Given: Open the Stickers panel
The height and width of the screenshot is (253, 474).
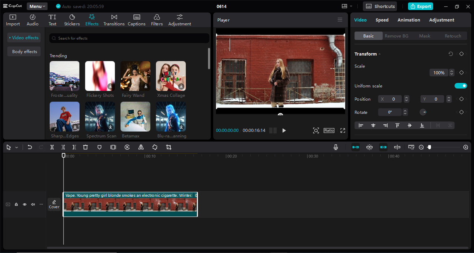Looking at the screenshot, I should 72,20.
